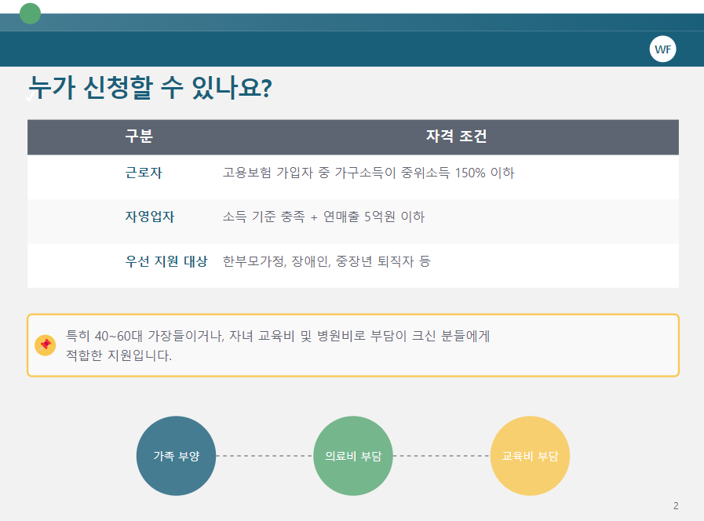Click text 고용보험 가입자 중 가구소득이 중위소득 150% 이하
This screenshot has height=521, width=704.
[x=368, y=173]
